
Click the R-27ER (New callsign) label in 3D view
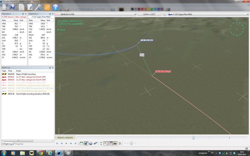(x=163, y=71)
